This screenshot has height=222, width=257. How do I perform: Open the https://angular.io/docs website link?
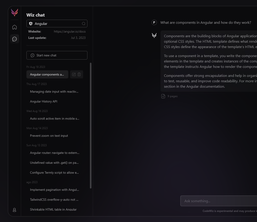[x=70, y=31]
